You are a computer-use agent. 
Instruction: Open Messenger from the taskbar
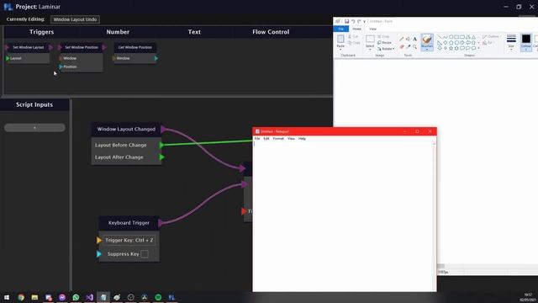(62, 297)
